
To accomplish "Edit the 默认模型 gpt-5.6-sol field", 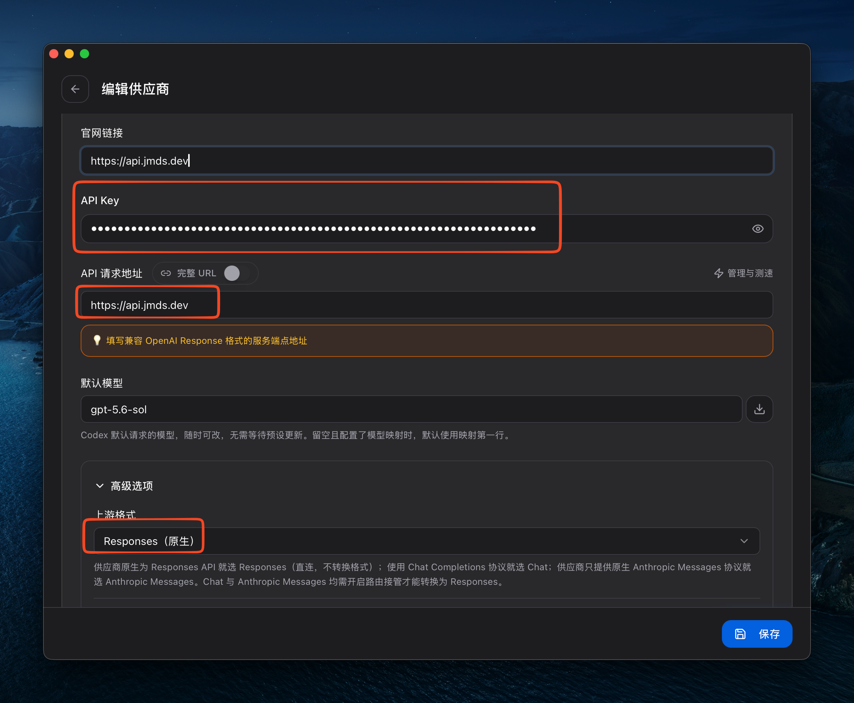I will coord(411,409).
